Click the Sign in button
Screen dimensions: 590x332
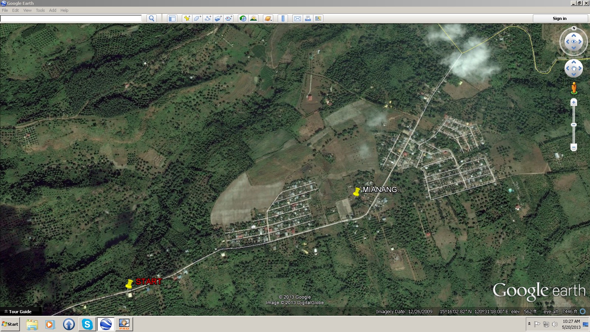[x=559, y=18]
